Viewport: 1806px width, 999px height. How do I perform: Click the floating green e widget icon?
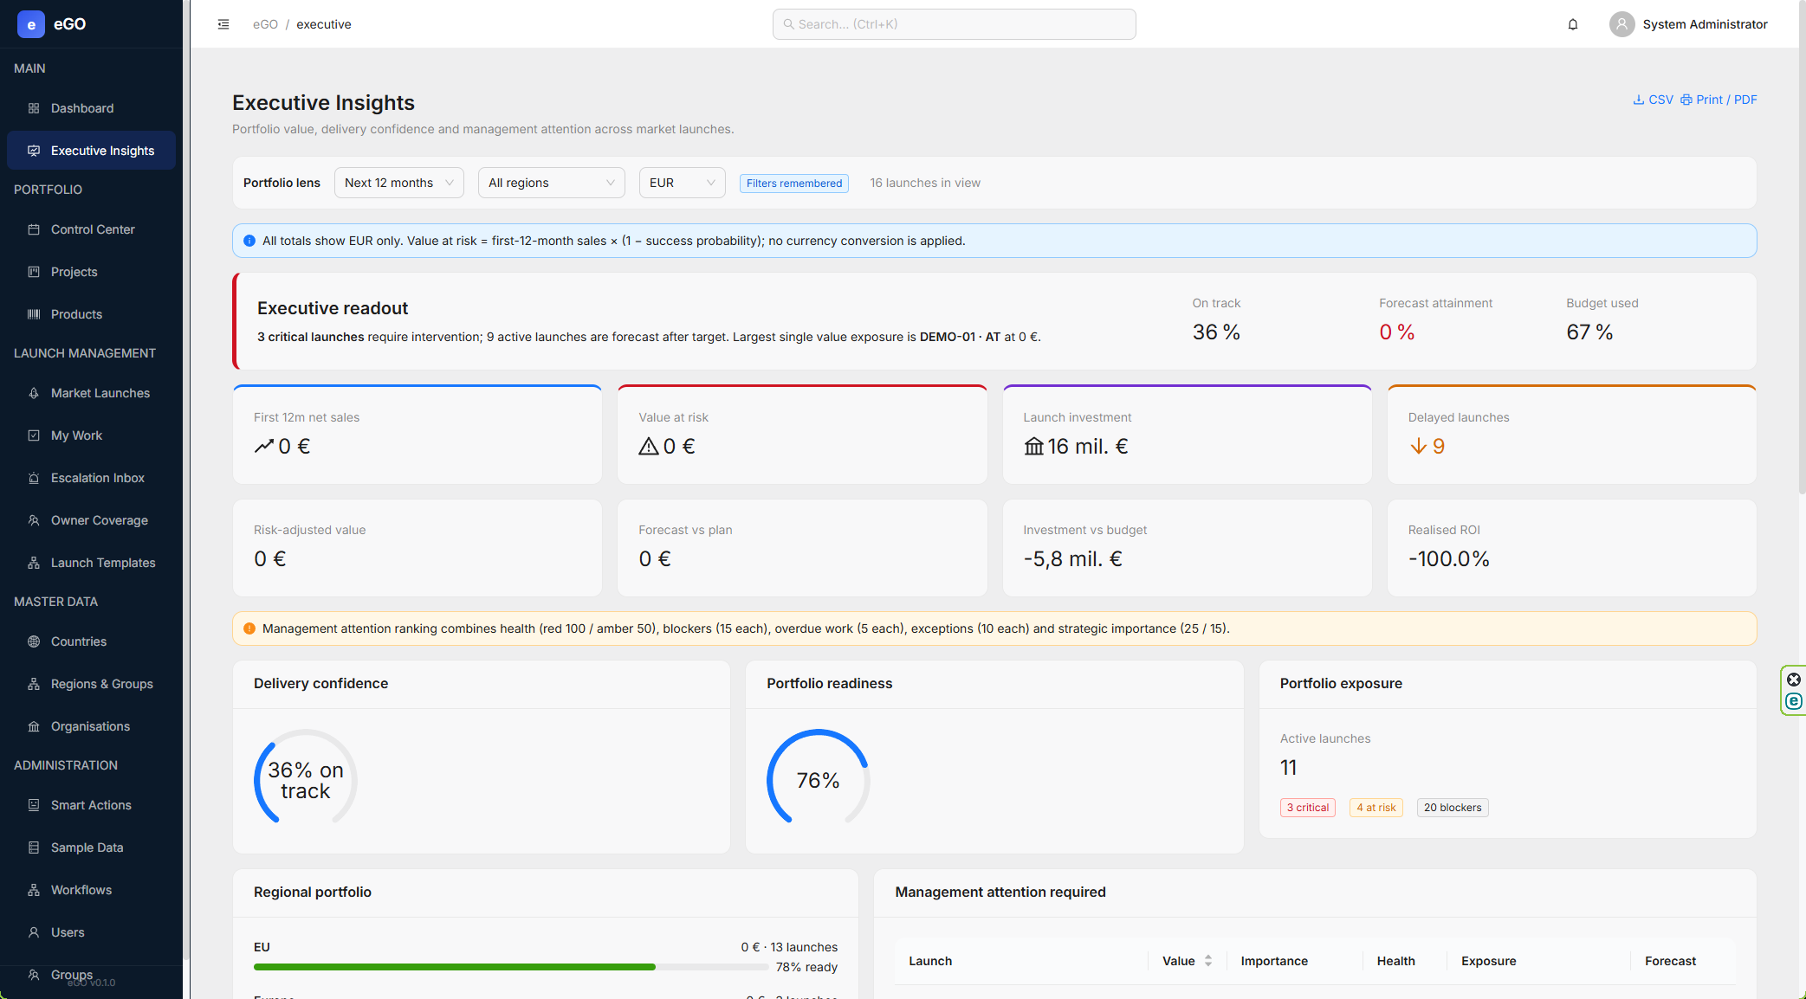[x=1794, y=701]
